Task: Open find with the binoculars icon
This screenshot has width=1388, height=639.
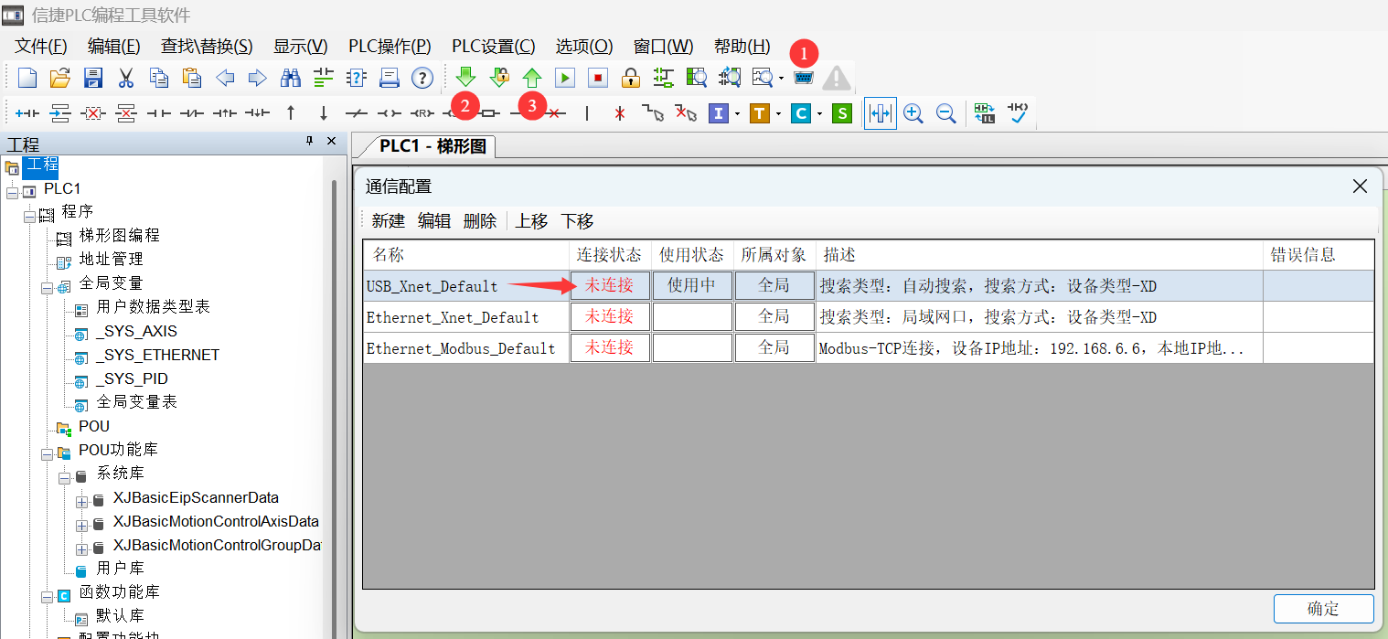Action: pos(291,78)
